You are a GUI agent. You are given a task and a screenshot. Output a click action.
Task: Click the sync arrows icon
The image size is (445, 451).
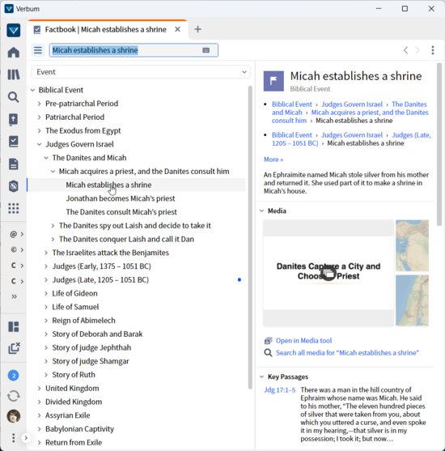coord(14,396)
